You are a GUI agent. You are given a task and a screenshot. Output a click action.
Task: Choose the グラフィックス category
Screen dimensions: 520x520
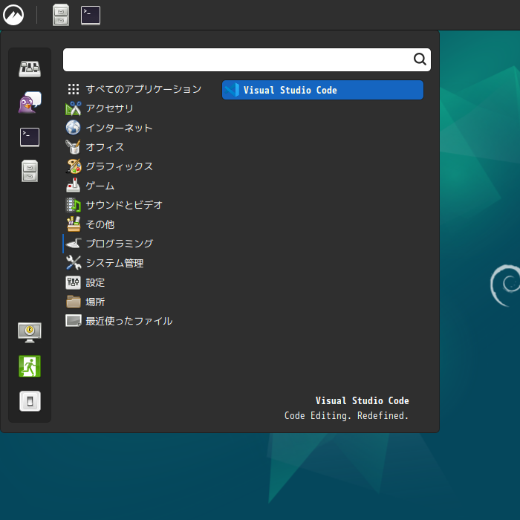pos(119,166)
